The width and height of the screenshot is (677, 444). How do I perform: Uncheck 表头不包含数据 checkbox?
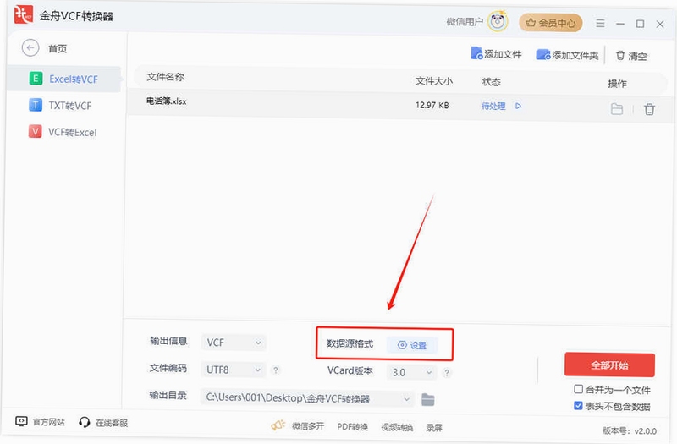[x=578, y=406]
